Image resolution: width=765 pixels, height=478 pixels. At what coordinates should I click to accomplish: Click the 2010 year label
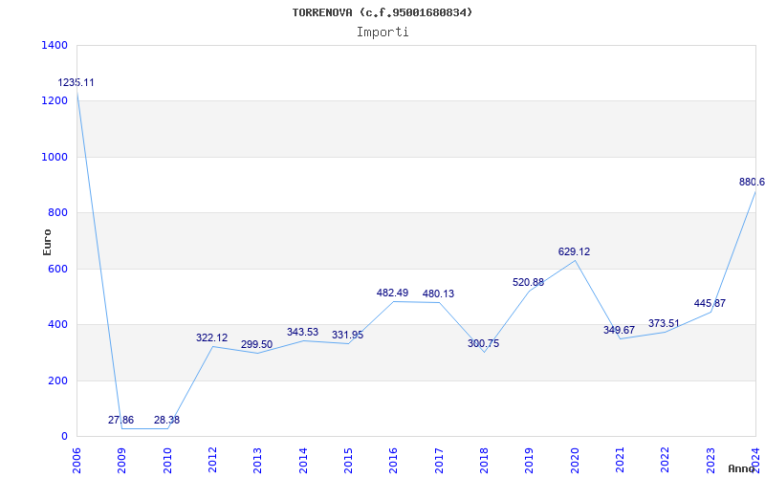pos(167,461)
